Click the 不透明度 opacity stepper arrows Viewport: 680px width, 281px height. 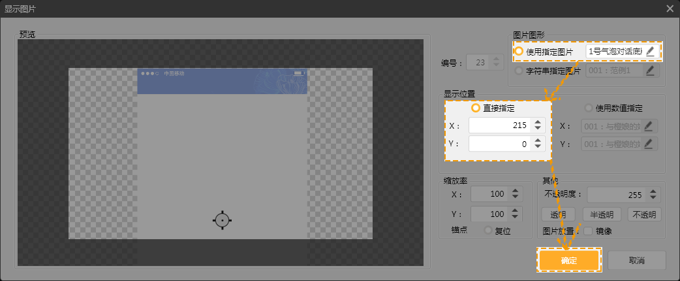click(653, 195)
